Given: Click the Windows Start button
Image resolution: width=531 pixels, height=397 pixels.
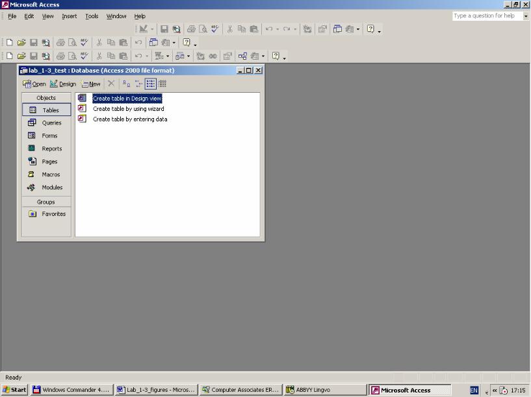Looking at the screenshot, I should pos(14,390).
